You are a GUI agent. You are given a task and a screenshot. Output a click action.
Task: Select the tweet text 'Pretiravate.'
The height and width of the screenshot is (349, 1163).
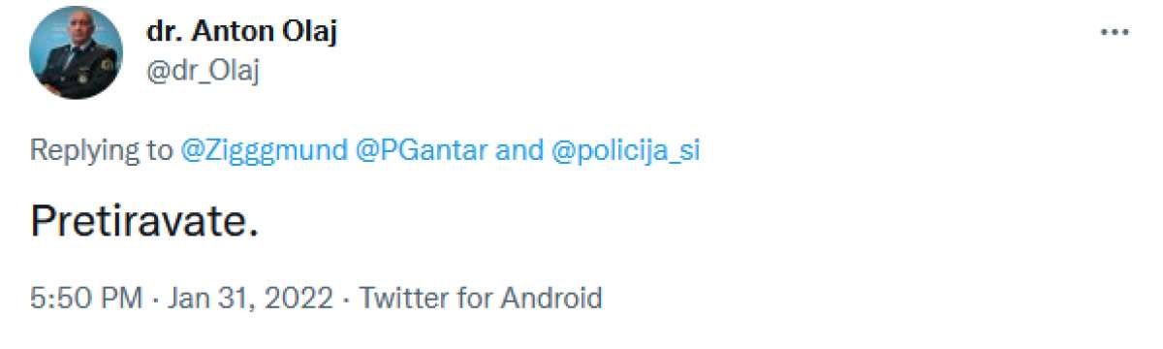pos(144,222)
